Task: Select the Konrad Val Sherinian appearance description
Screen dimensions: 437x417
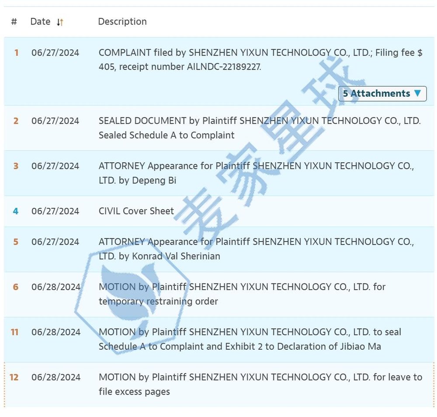Action: coord(256,249)
